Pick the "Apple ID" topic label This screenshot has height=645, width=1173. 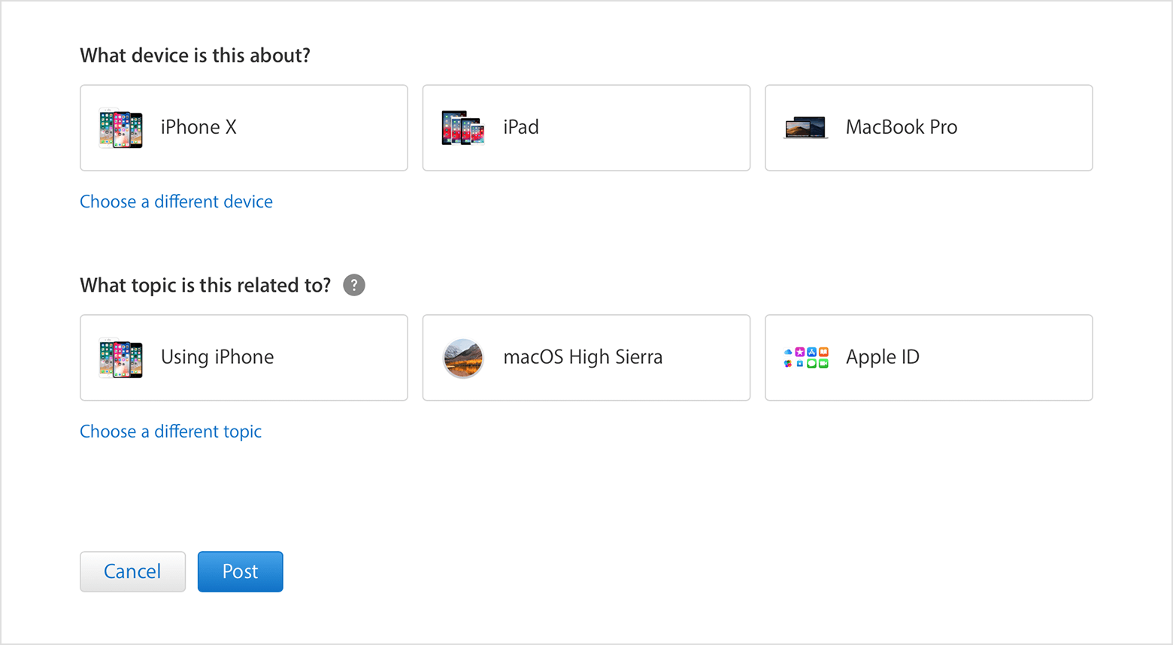[883, 357]
